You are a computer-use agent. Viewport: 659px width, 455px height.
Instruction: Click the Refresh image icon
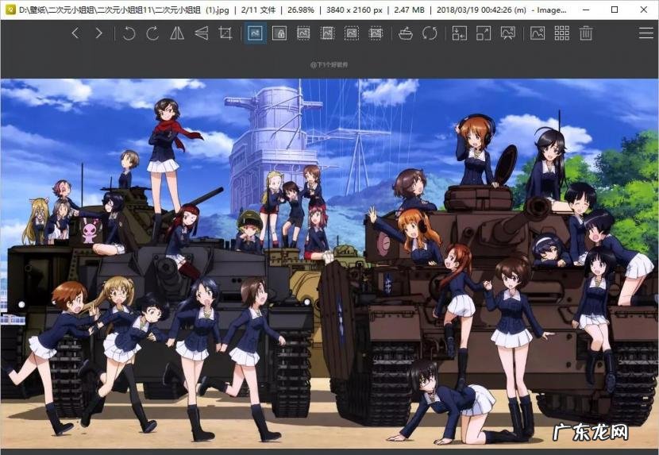[430, 33]
